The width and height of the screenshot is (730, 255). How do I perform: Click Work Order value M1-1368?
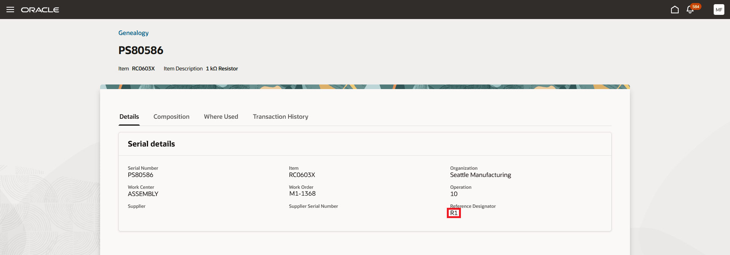302,194
